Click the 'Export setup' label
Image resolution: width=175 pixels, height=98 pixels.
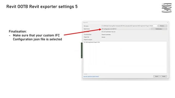tap(87, 29)
